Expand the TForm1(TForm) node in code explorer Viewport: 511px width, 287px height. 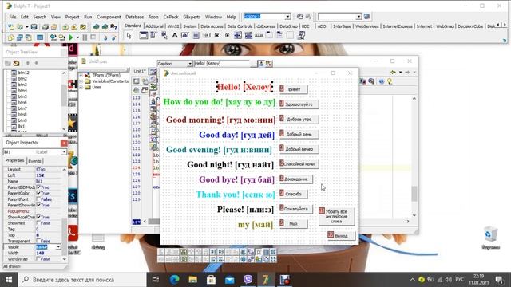tap(81, 75)
